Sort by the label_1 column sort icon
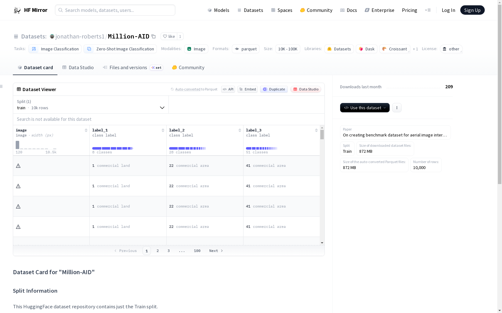The height and width of the screenshot is (313, 502). 163,130
